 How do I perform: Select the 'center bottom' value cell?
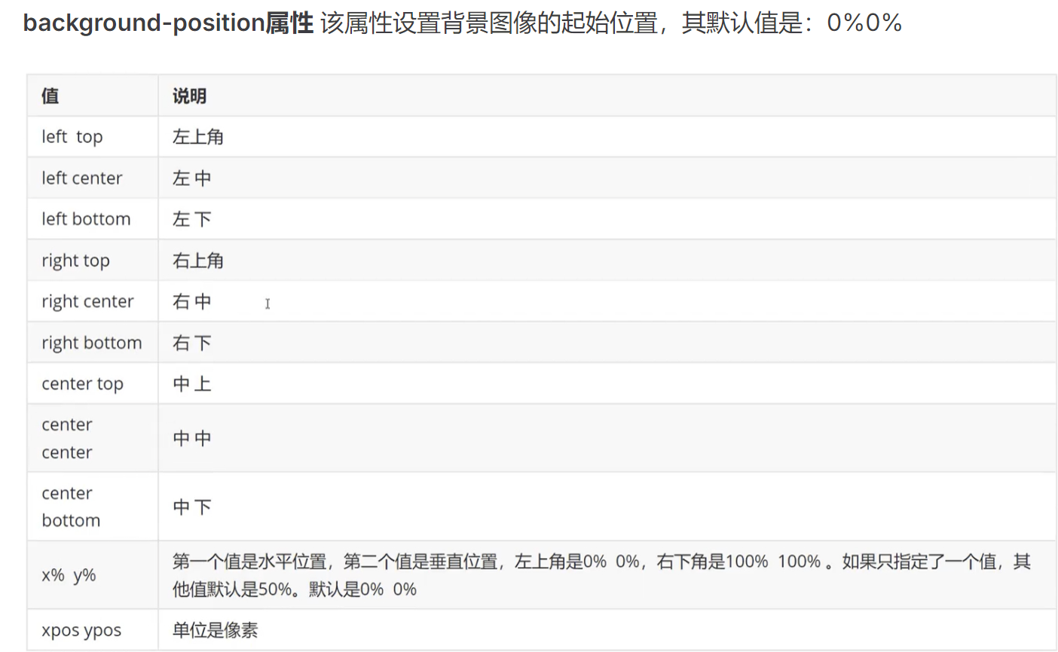point(71,507)
